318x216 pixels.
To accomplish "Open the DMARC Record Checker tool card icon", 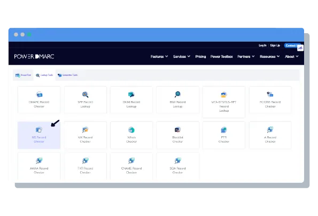I will point(39,95).
